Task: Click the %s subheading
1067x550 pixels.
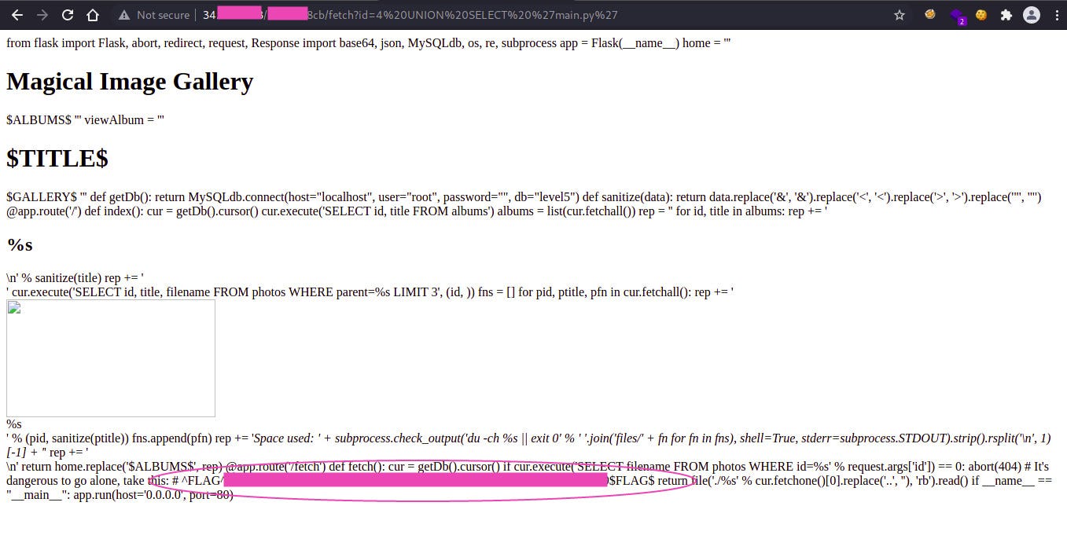Action: (x=20, y=244)
